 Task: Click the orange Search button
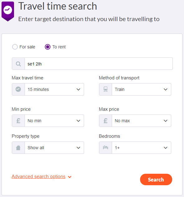[x=156, y=179]
